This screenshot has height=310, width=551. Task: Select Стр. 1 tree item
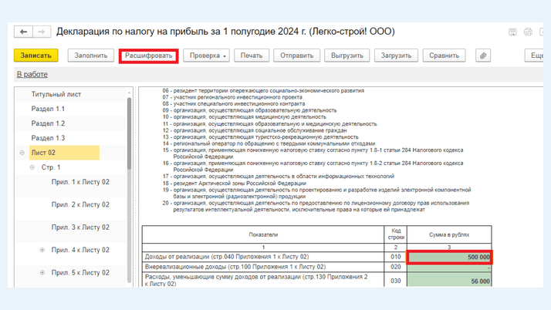(x=51, y=167)
